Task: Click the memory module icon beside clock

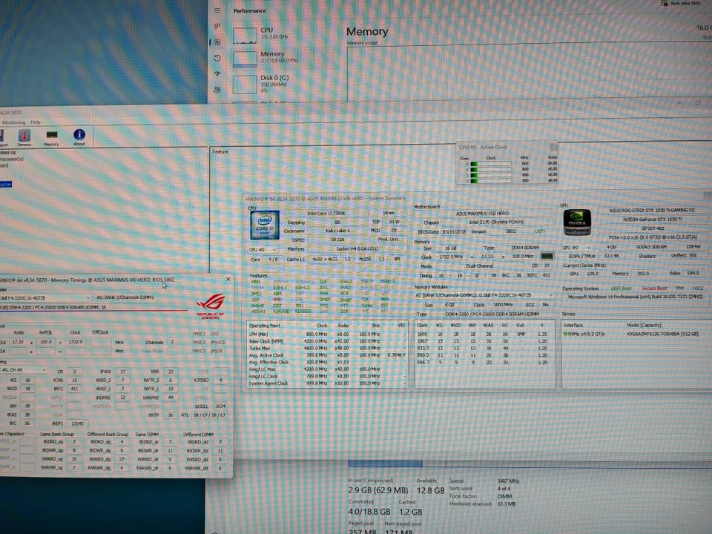Action: click(x=547, y=257)
